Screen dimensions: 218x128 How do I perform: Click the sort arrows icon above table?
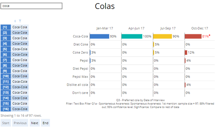[15, 21]
